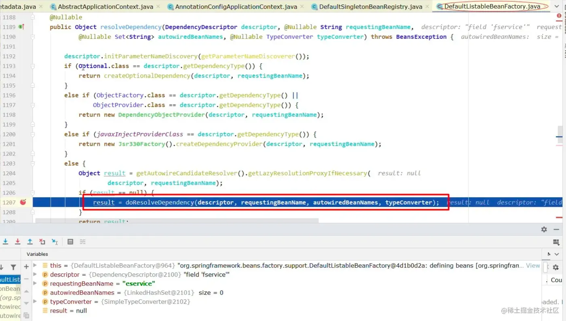Click the getLazyResolutionProxyIfNecessary call
Image resolution: width=566 pixels, height=321 pixels.
click(308, 173)
